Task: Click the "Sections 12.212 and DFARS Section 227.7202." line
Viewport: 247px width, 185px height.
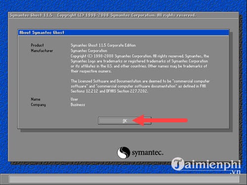Action: coord(109,91)
